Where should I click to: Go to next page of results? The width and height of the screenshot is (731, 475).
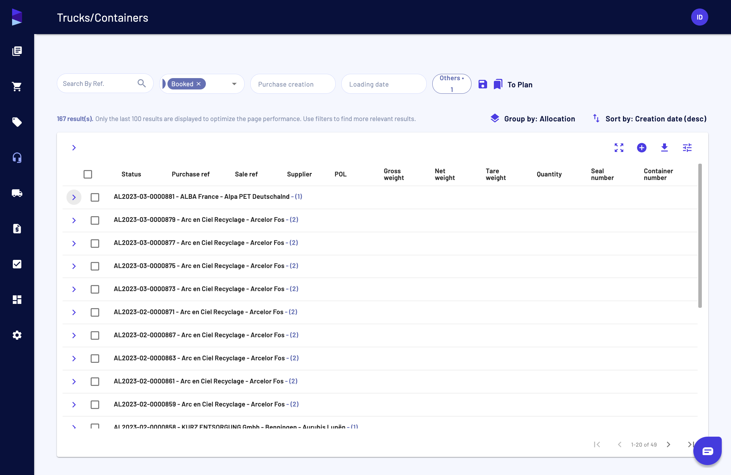668,444
